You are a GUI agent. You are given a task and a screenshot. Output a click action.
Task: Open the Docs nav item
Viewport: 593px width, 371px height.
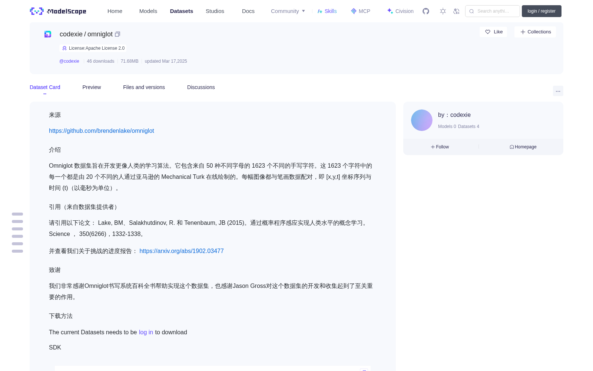pyautogui.click(x=248, y=11)
